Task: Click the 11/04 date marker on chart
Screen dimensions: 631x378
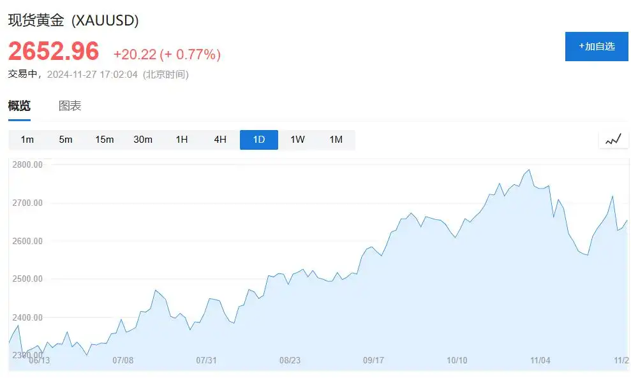Action: pos(540,360)
